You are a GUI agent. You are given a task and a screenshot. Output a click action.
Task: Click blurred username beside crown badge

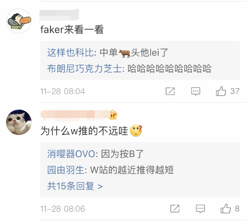(x=75, y=115)
